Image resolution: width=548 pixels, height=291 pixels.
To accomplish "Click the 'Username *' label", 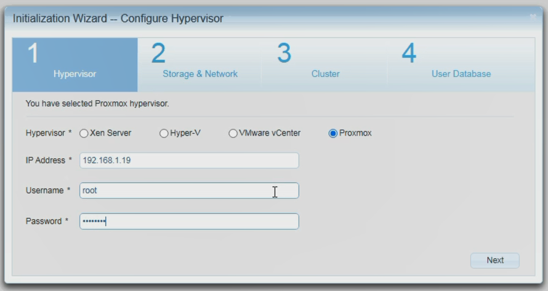I will pyautogui.click(x=48, y=190).
